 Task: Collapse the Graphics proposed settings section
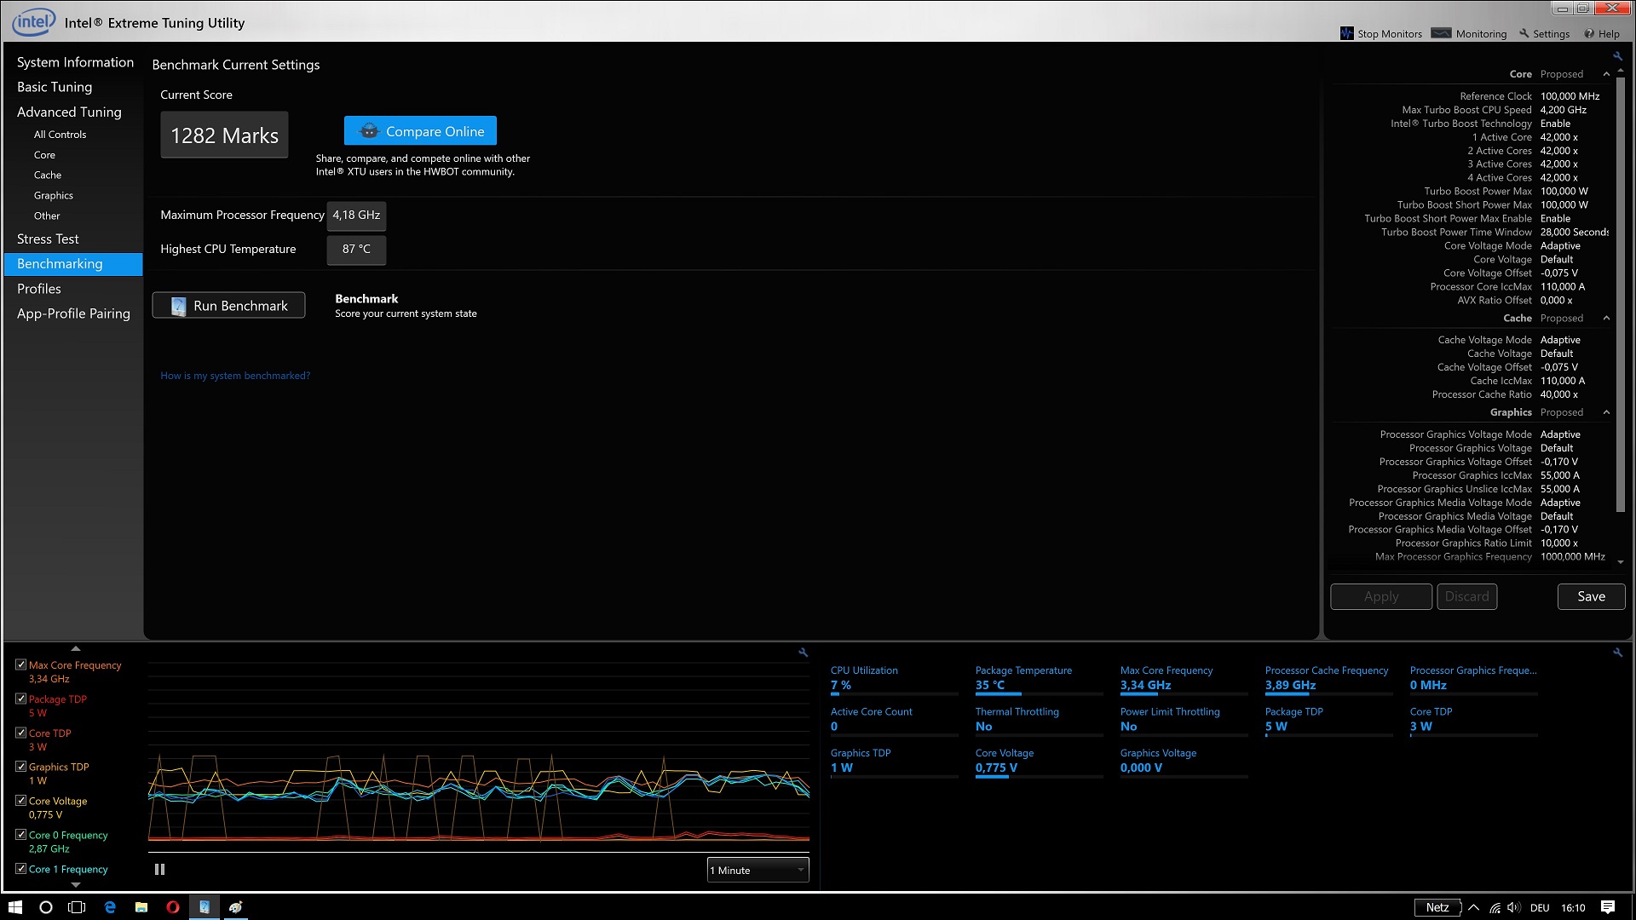point(1606,412)
